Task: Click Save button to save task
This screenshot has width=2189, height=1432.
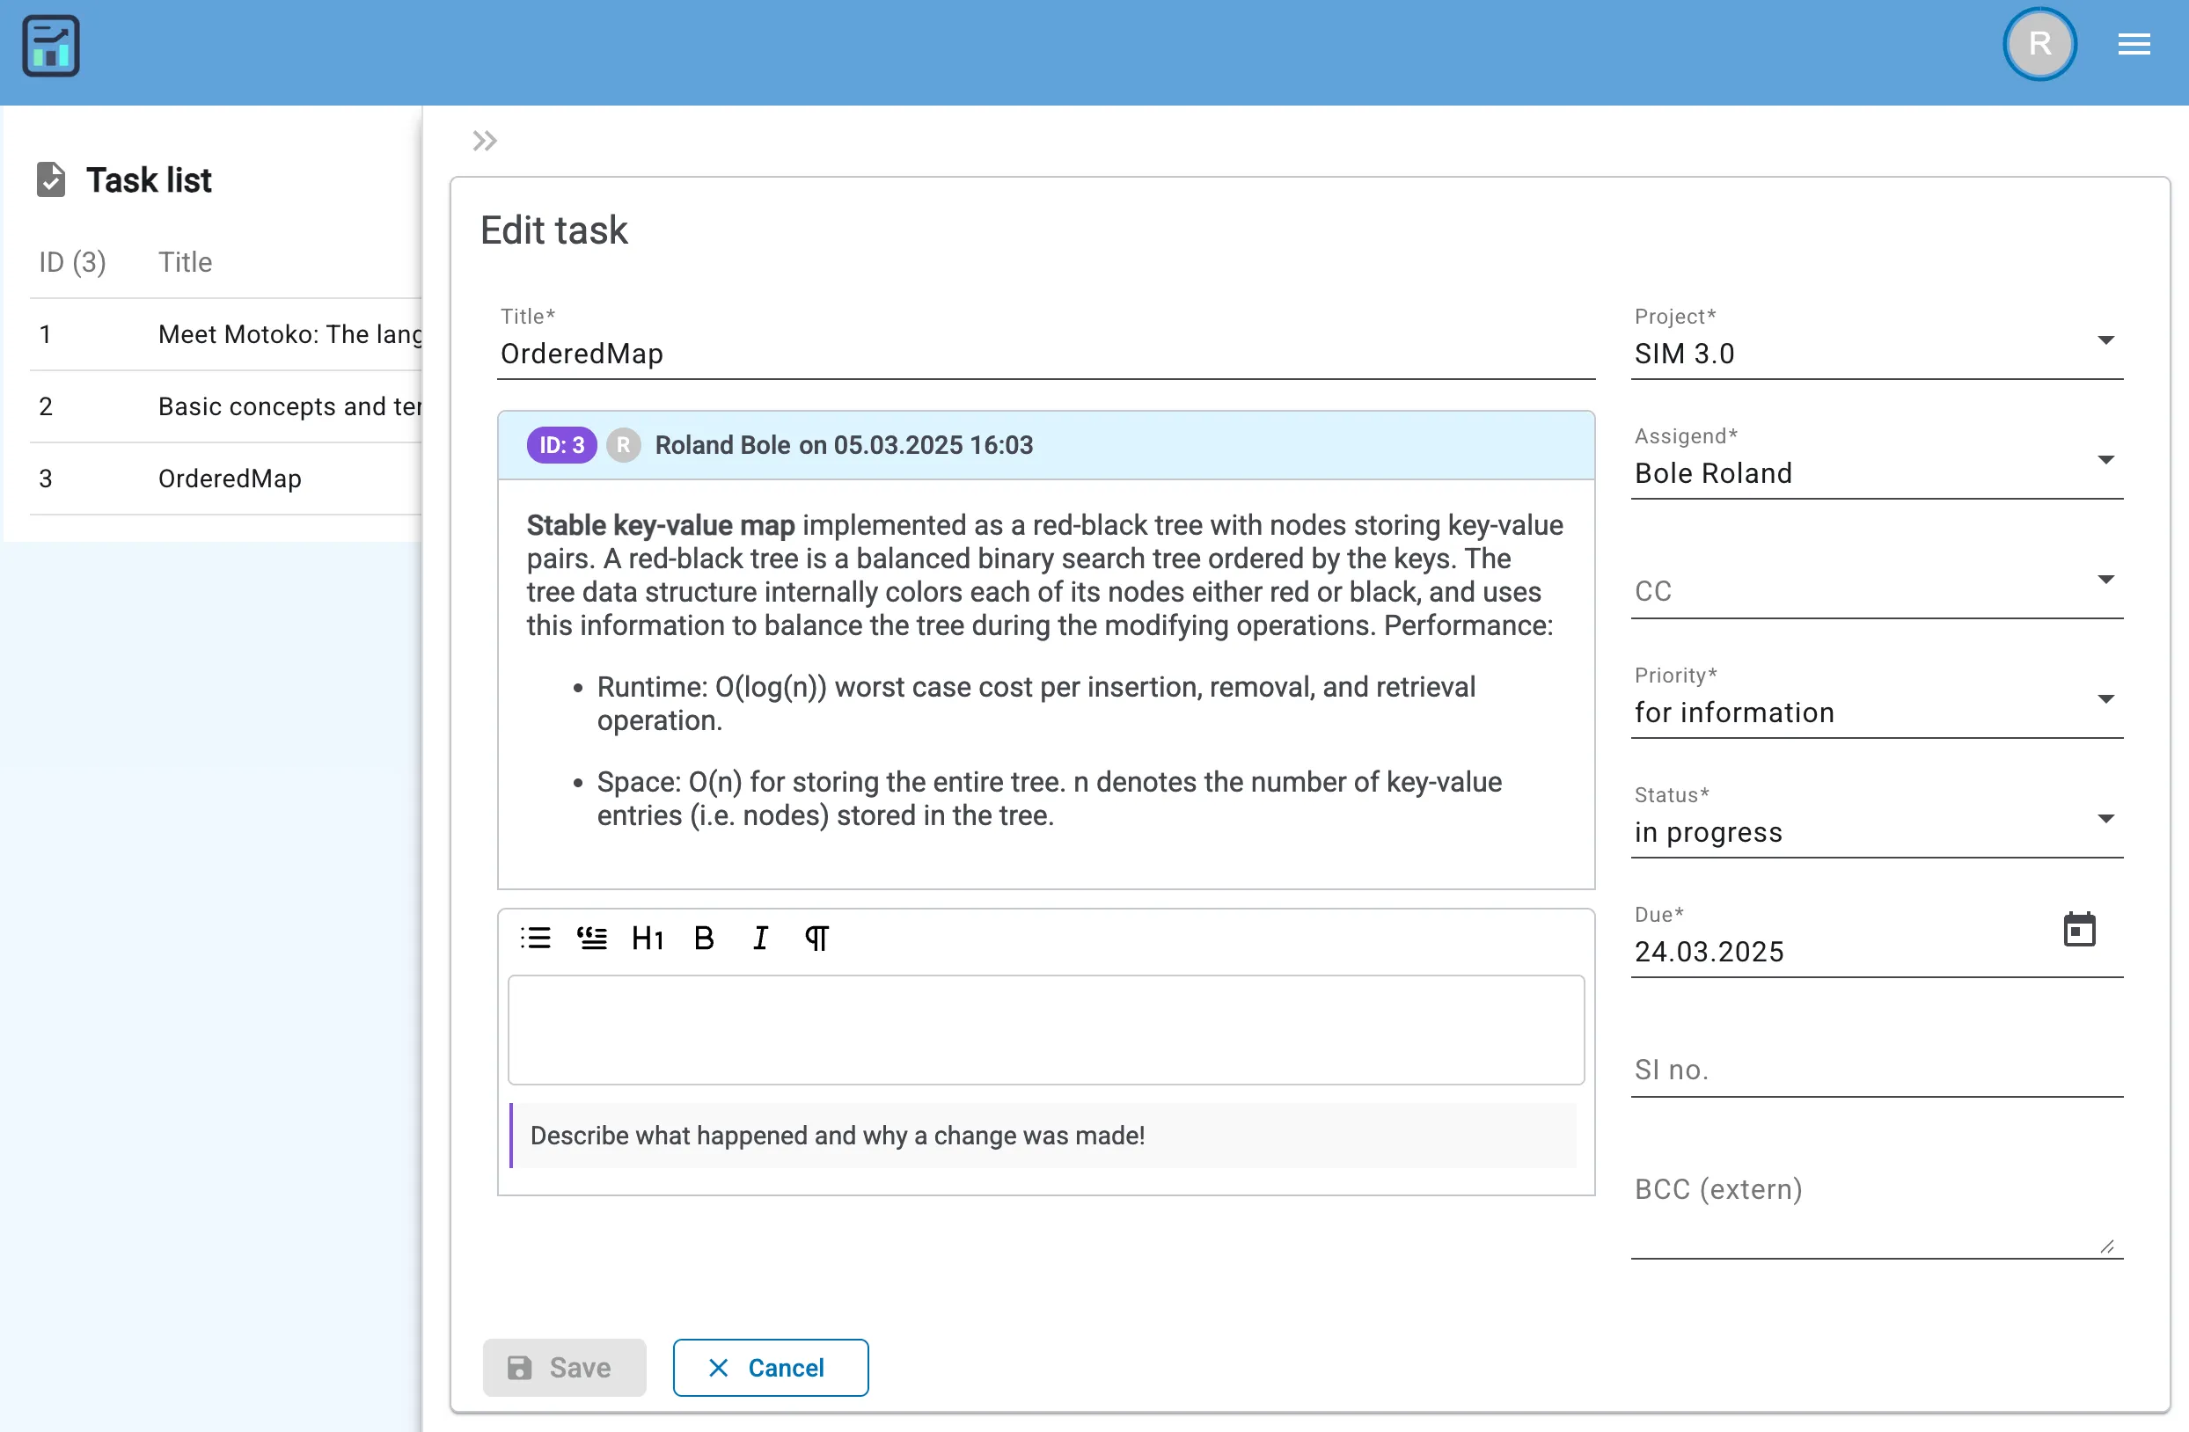Action: [566, 1367]
